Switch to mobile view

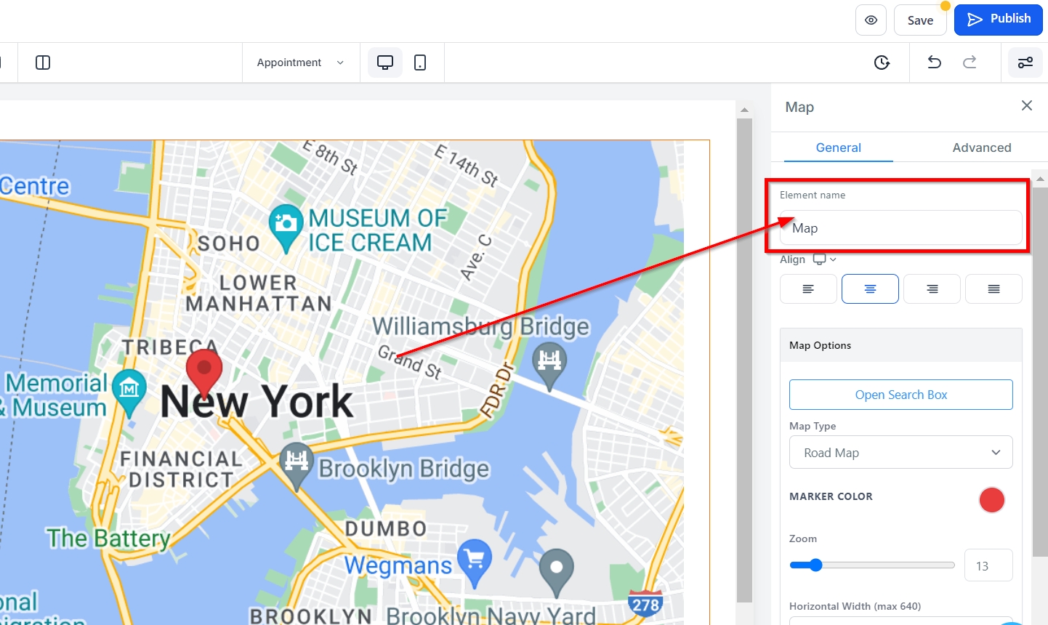tap(420, 62)
